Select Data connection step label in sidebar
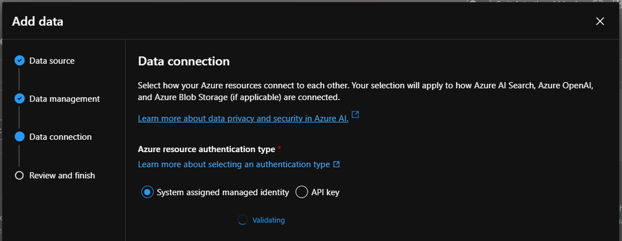 coord(60,137)
